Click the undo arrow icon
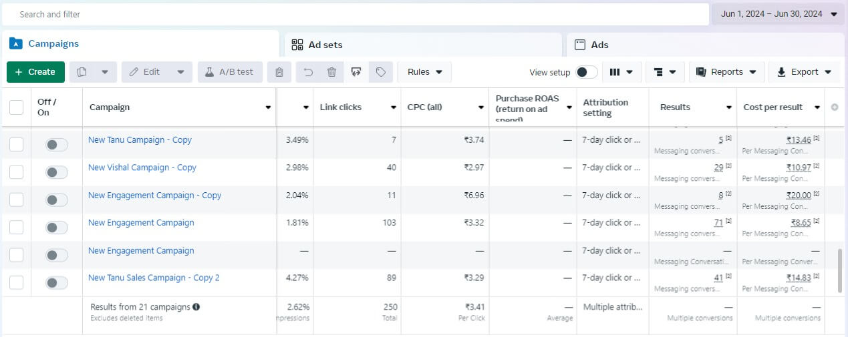The height and width of the screenshot is (337, 848). coord(308,72)
